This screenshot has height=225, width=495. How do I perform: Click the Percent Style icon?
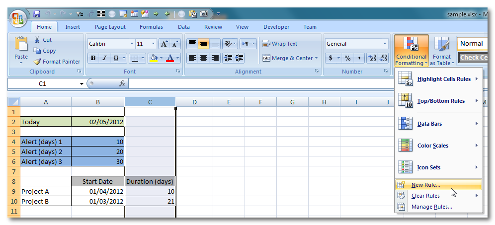(347, 58)
